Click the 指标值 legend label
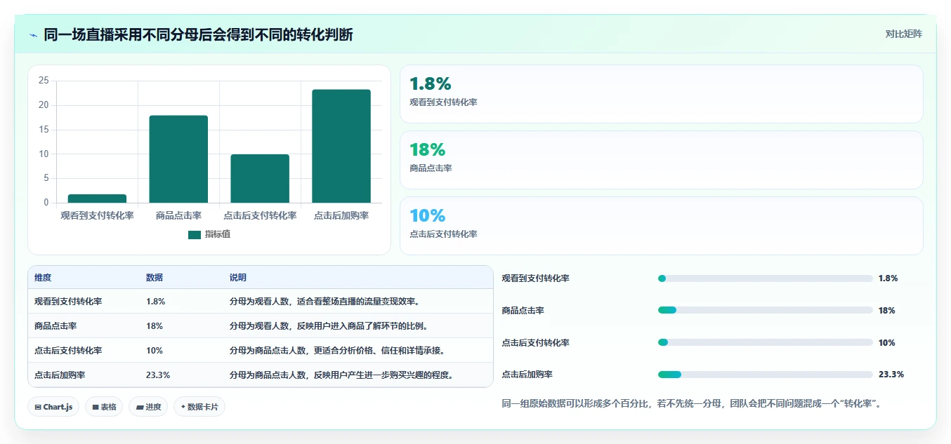 (218, 234)
